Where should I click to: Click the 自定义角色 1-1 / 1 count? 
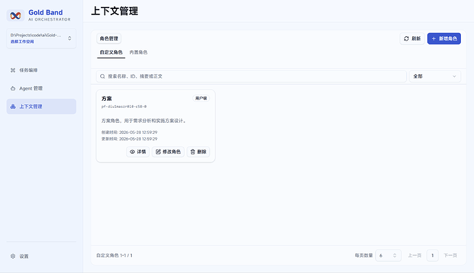coord(114,255)
